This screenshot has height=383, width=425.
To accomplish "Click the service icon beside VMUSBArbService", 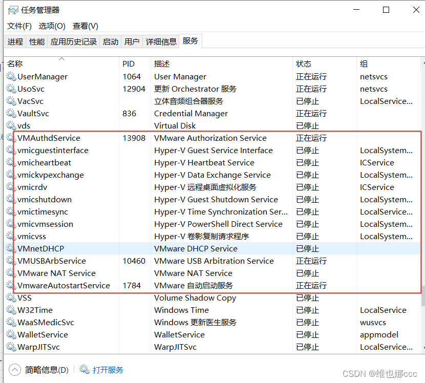I will 11,261.
